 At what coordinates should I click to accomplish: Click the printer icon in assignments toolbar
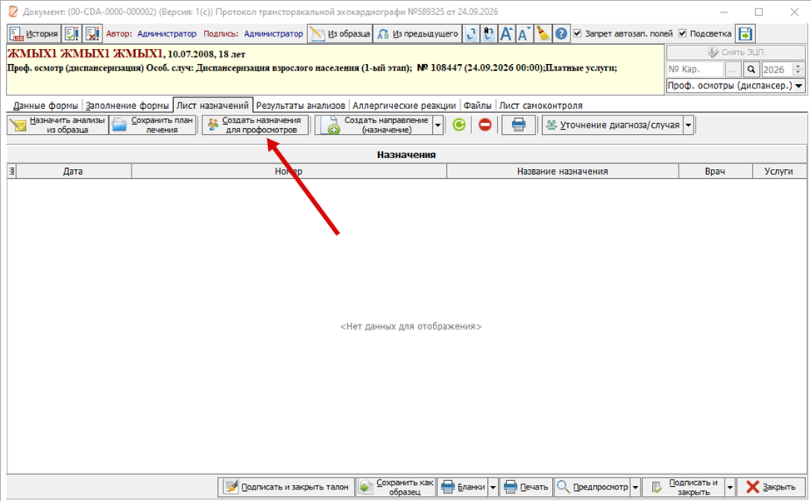point(519,125)
